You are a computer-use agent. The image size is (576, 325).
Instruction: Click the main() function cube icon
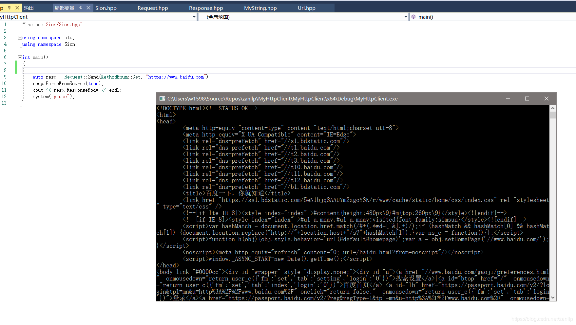click(x=413, y=17)
